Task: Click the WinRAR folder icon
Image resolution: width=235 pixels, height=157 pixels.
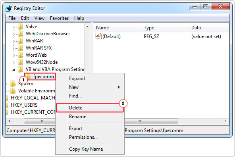Action: [20, 41]
